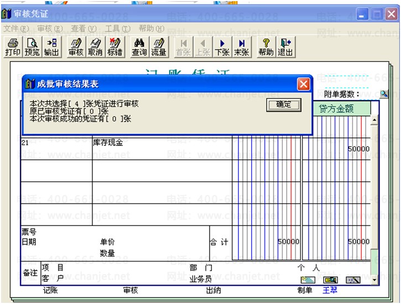The height and width of the screenshot is (304, 401).
Task: Click 合计 credit total 50000
Action: (358, 242)
